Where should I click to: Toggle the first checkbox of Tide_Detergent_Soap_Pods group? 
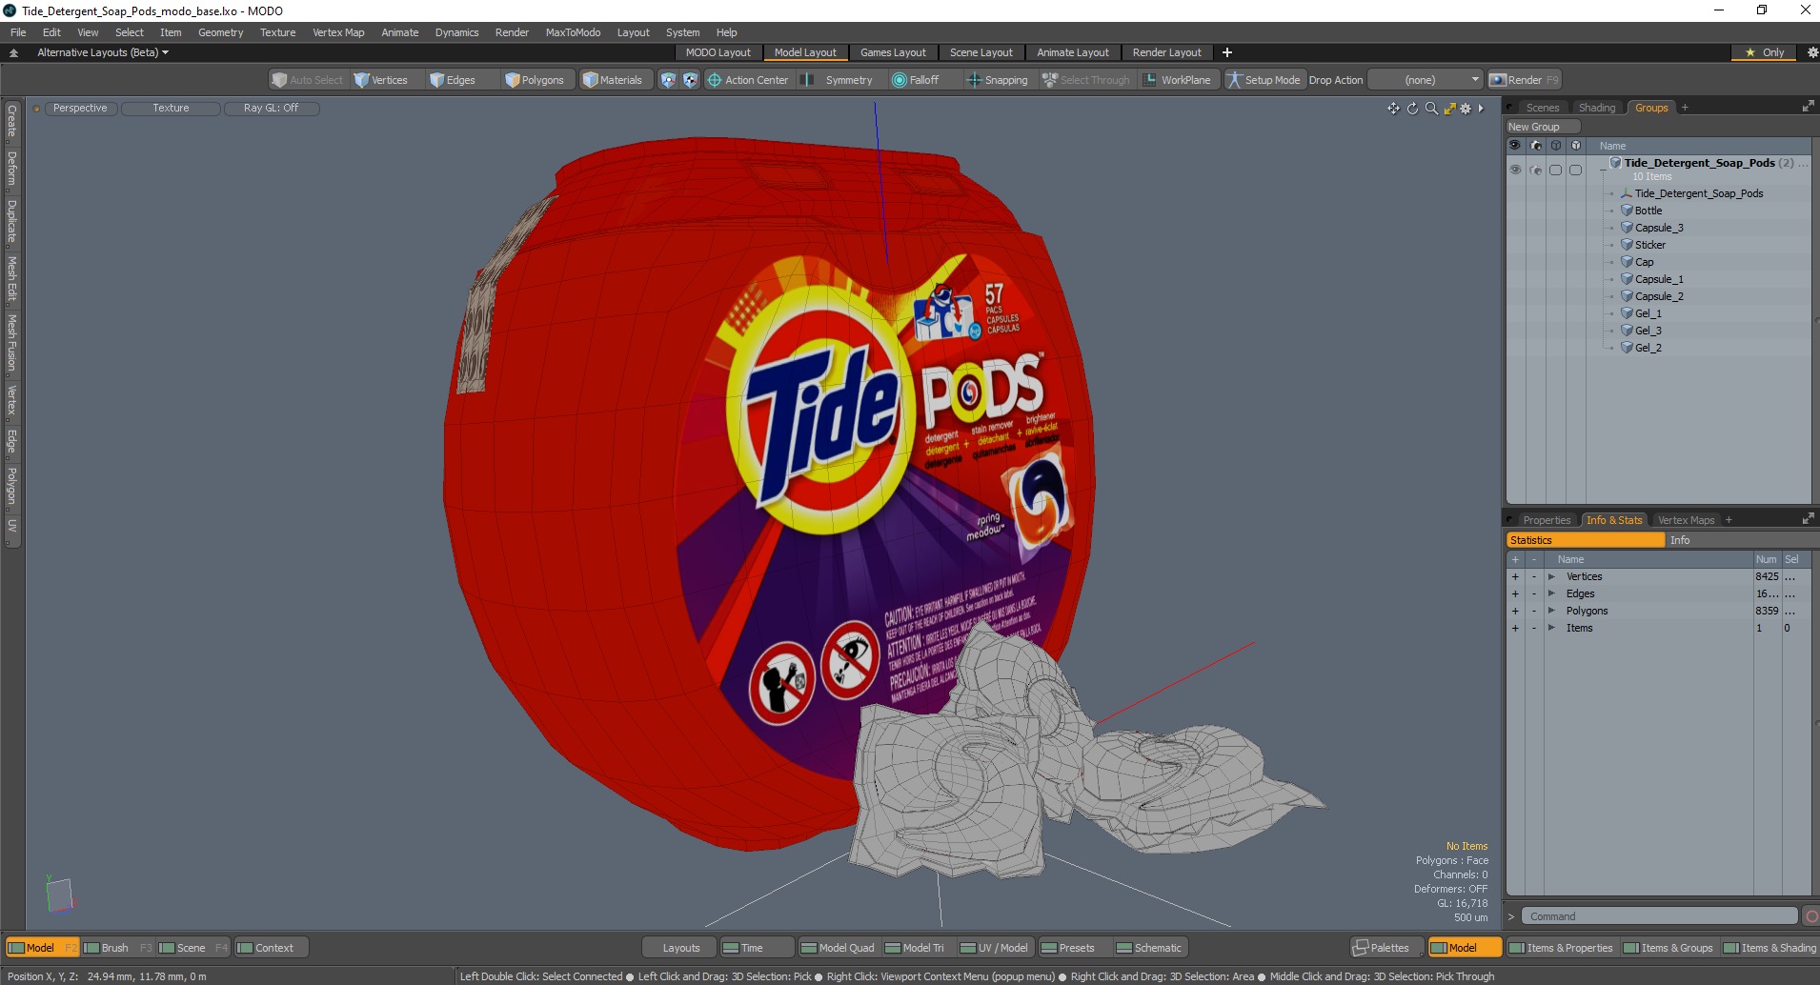[x=1555, y=170]
